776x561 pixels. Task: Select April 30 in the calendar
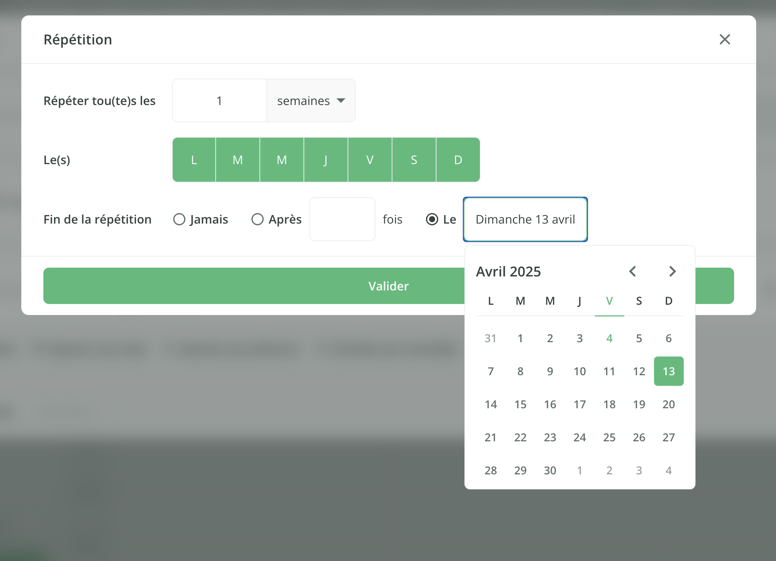coord(550,470)
